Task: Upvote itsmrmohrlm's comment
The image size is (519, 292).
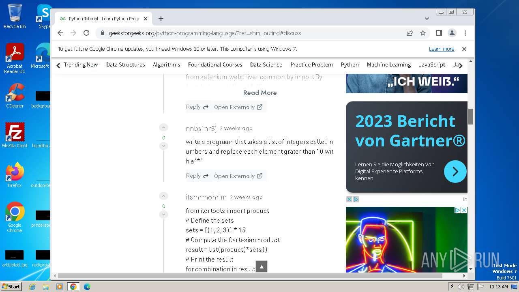Action: pyautogui.click(x=163, y=196)
